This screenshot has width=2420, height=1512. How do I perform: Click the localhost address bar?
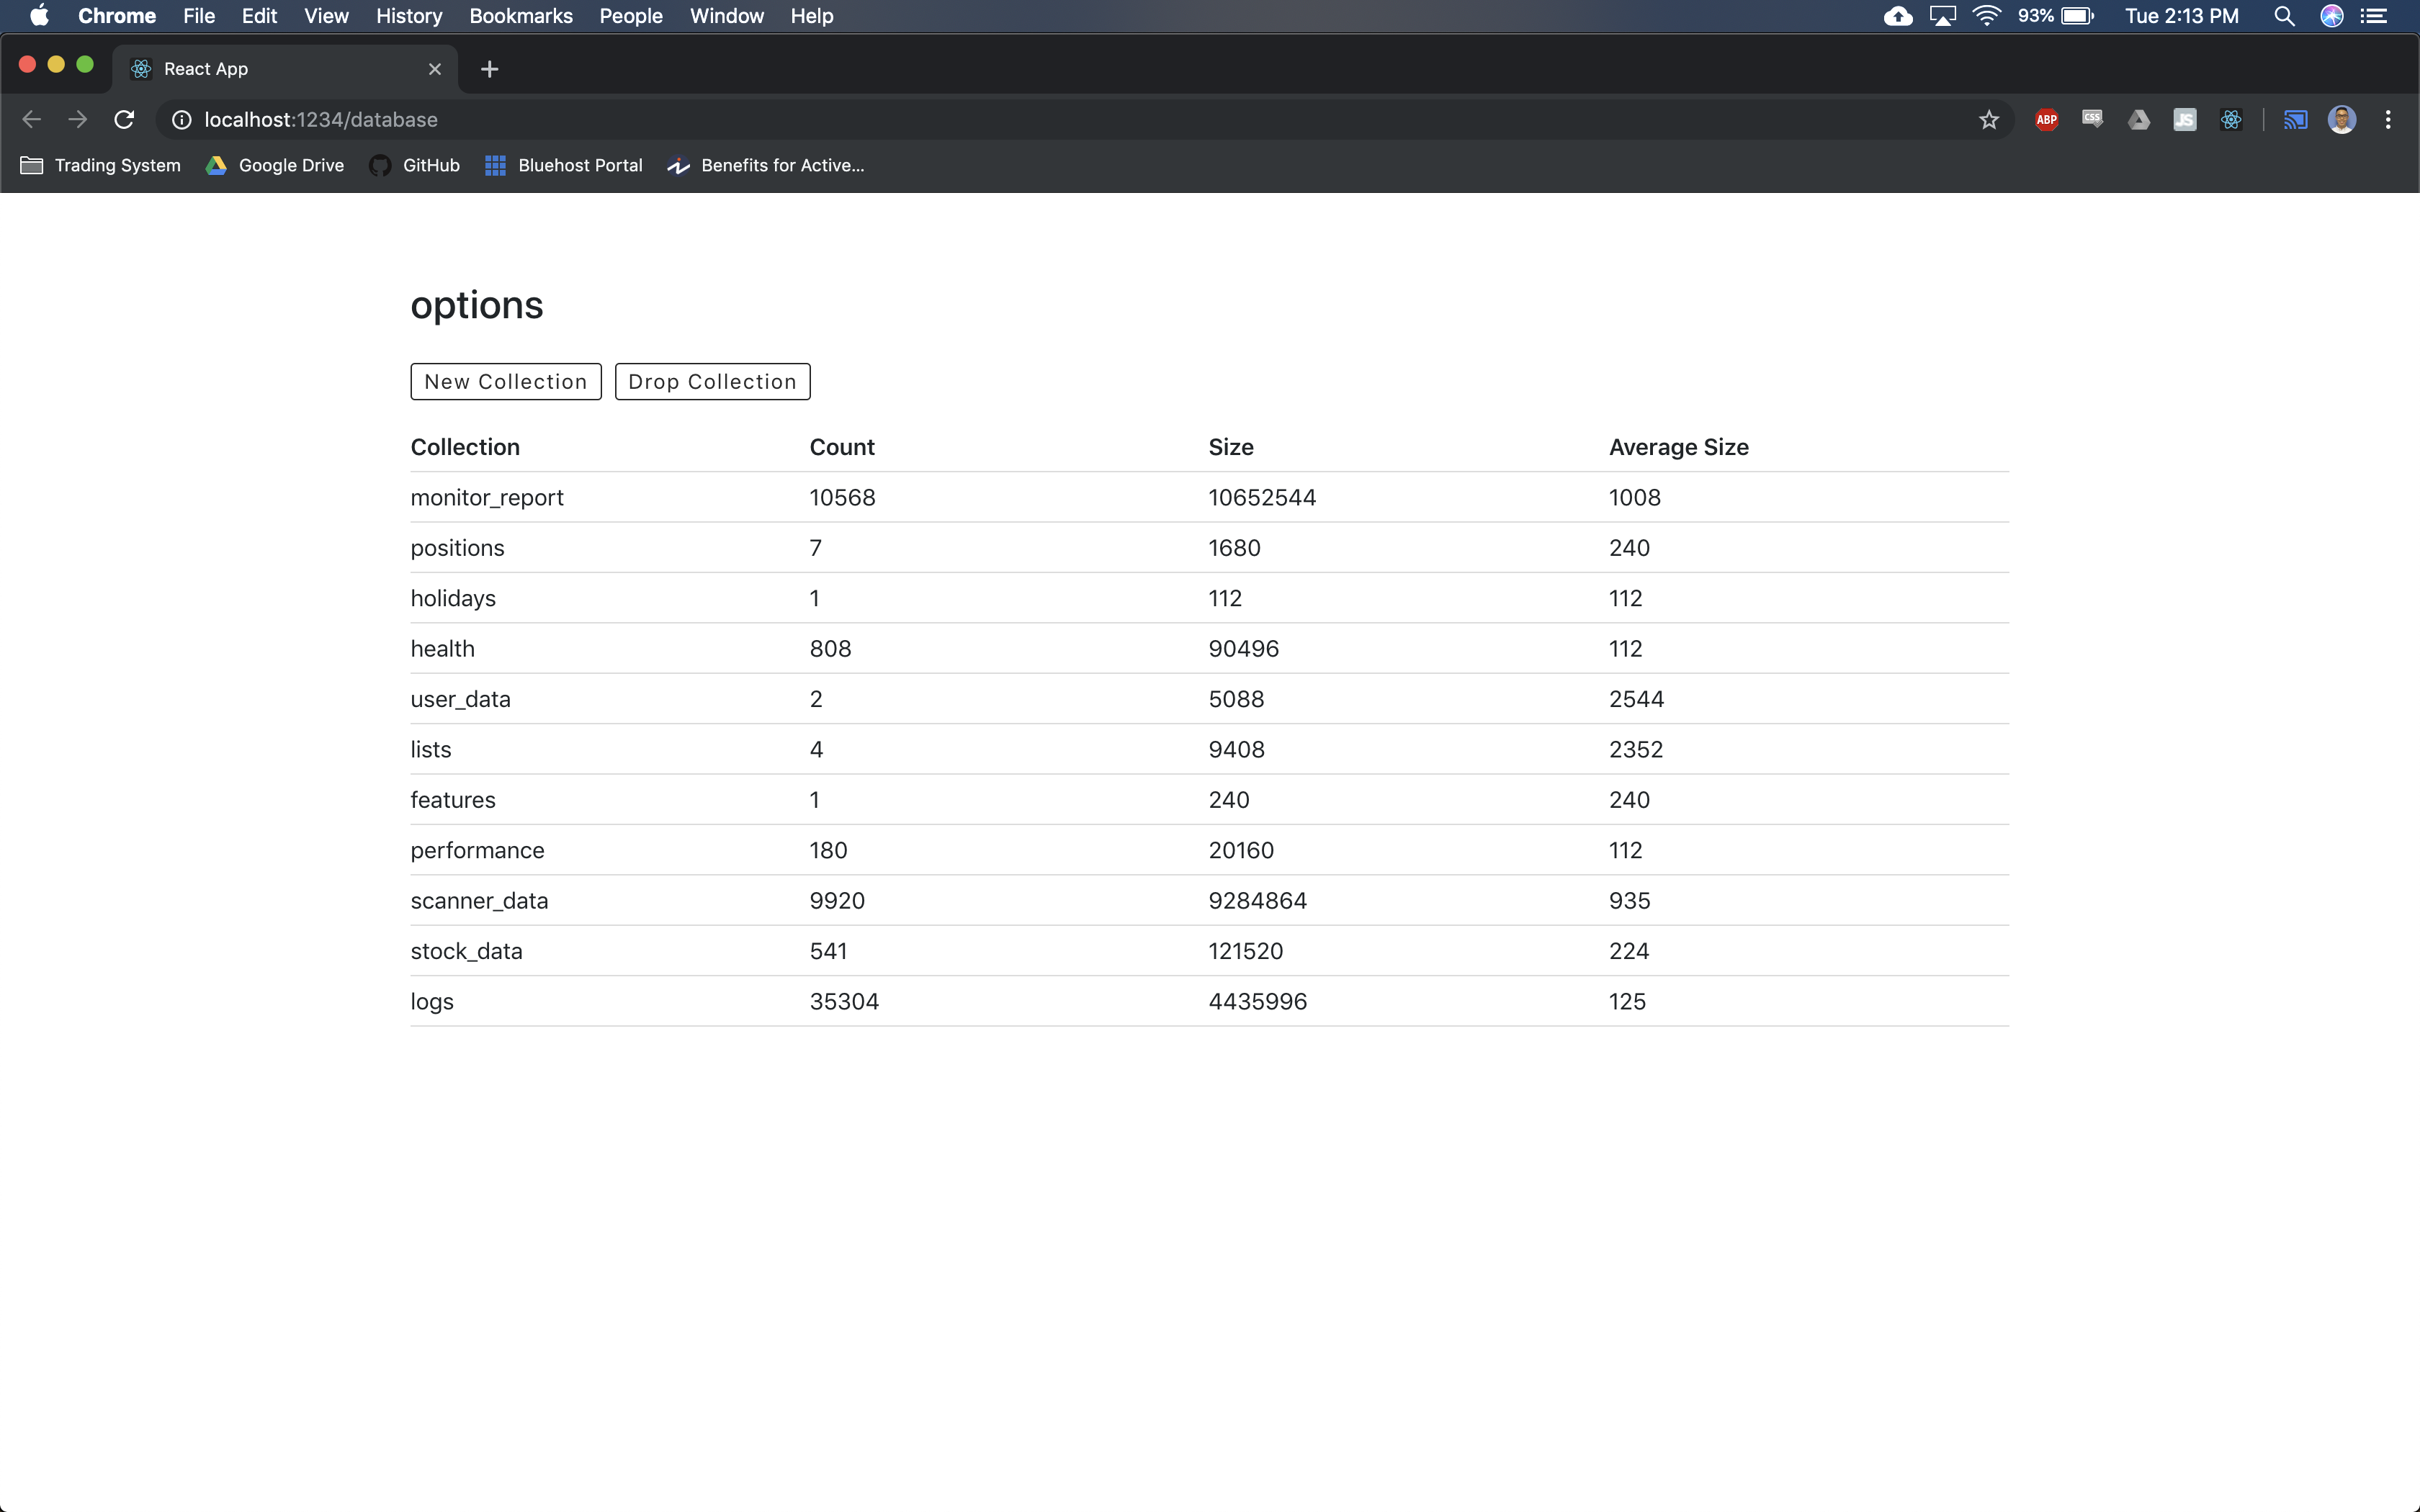tap(1000, 120)
